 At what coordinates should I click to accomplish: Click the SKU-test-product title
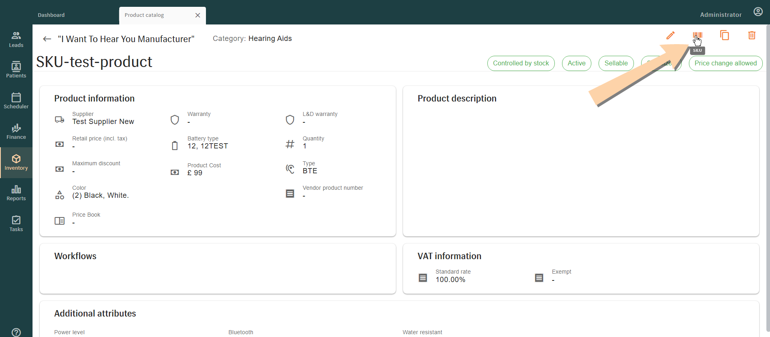pyautogui.click(x=94, y=62)
